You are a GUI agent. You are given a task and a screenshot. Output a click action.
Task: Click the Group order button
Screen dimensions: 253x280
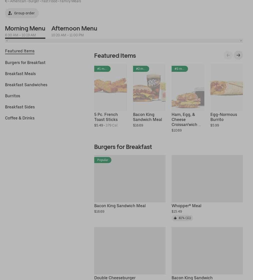[22, 13]
